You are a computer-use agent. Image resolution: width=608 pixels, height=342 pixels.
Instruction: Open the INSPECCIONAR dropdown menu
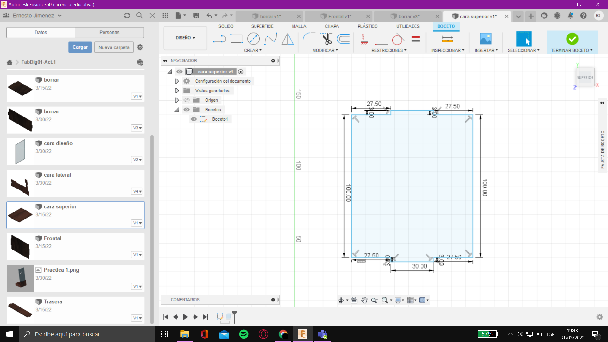point(448,50)
